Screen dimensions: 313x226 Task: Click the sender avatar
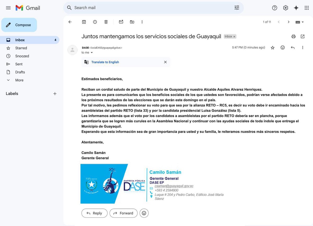pos(73,50)
